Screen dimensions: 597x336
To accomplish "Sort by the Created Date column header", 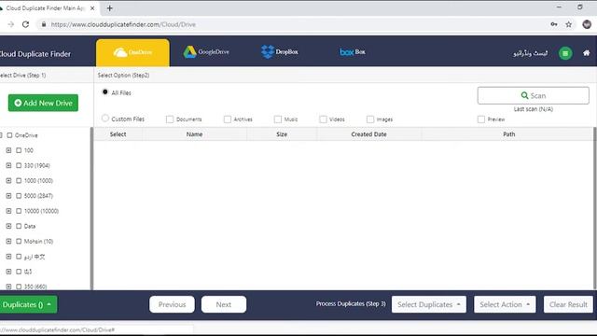I will pyautogui.click(x=368, y=134).
